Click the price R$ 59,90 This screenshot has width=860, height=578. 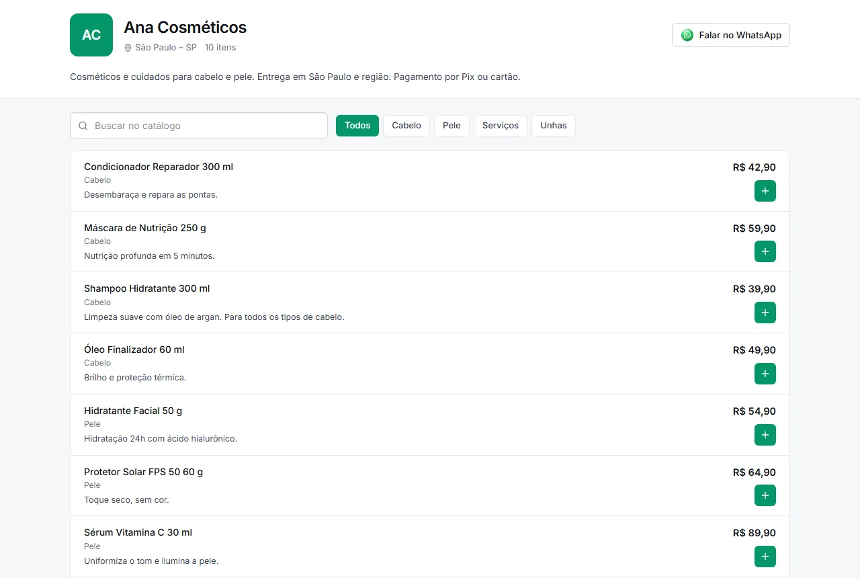[755, 229]
